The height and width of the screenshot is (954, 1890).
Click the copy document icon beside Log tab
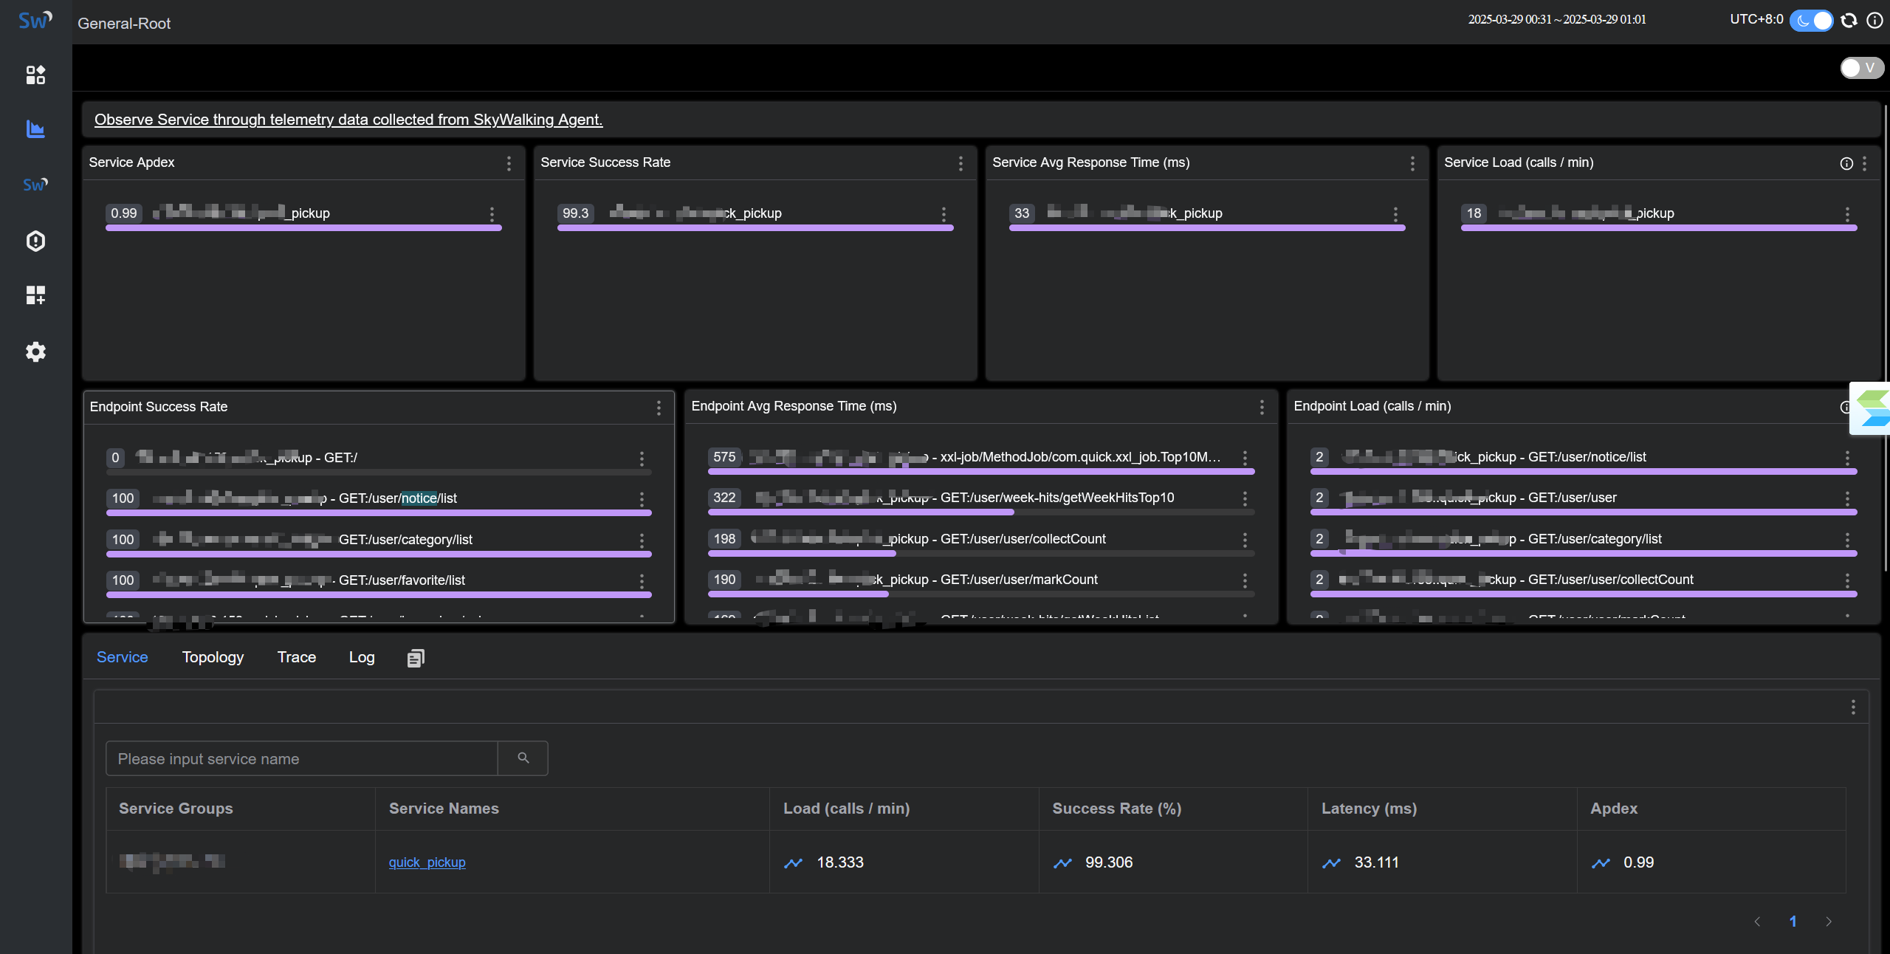coord(416,658)
